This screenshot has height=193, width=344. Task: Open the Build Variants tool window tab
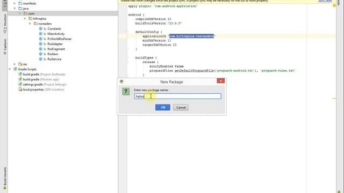click(x=5, y=178)
